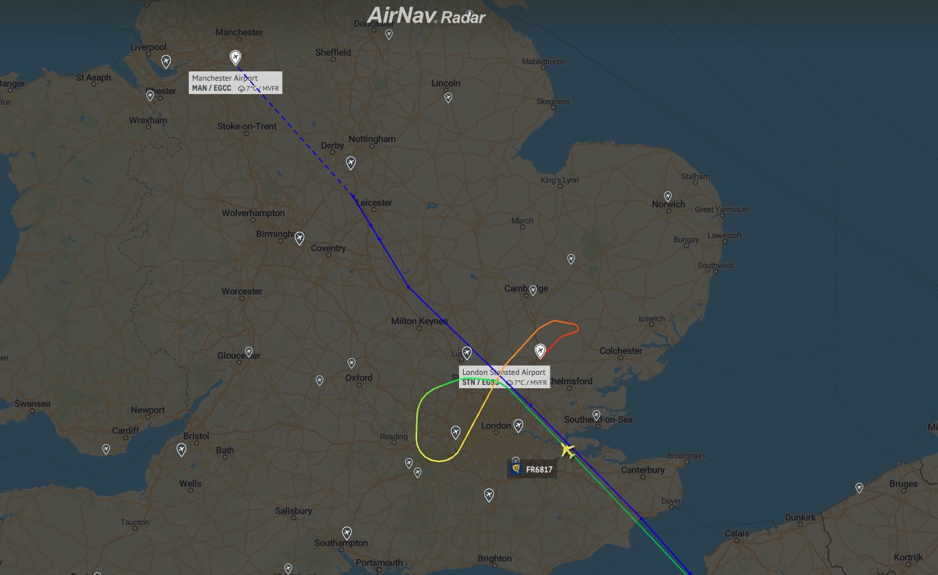This screenshot has width=938, height=575.
Task: Open the FR6817 flight label
Action: 532,469
